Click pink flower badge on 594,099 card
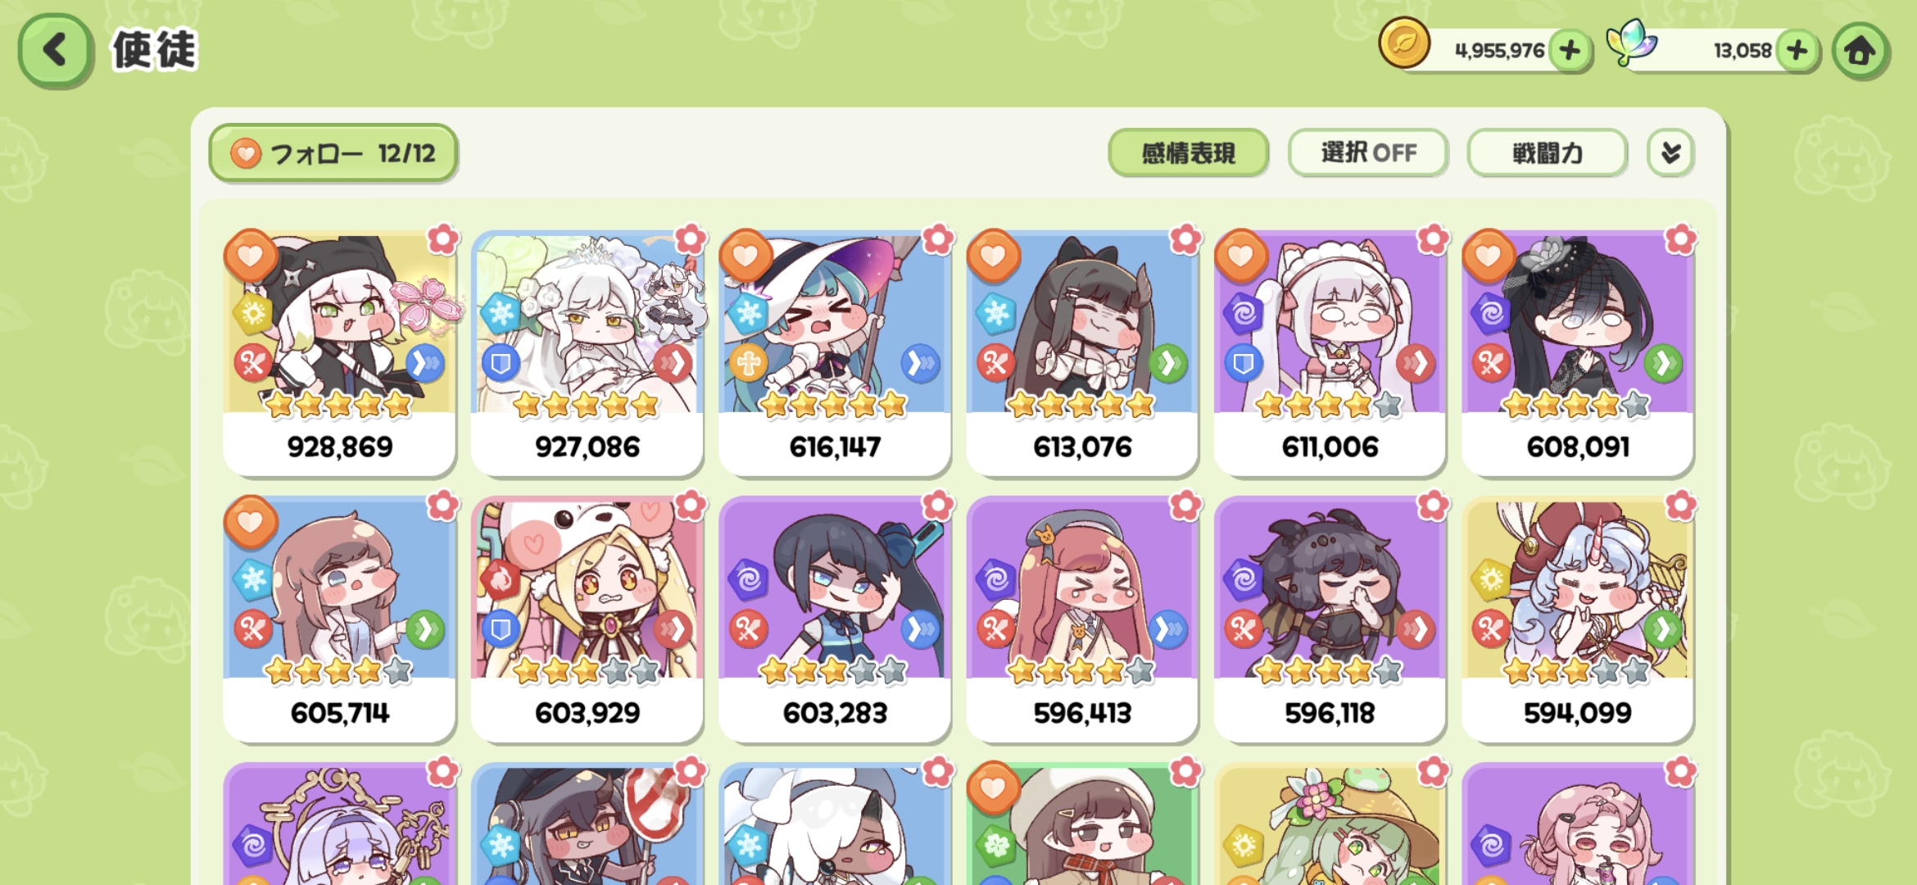 [1680, 506]
